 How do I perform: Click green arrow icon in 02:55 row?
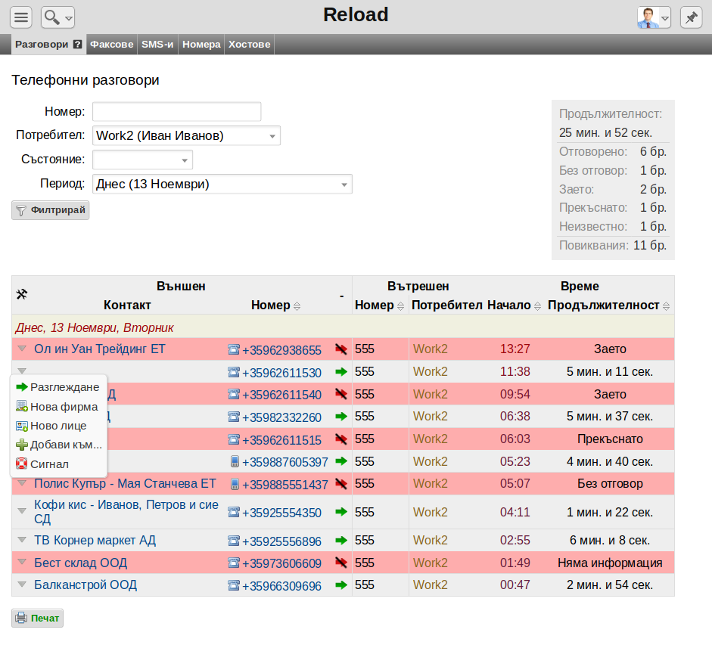[341, 540]
